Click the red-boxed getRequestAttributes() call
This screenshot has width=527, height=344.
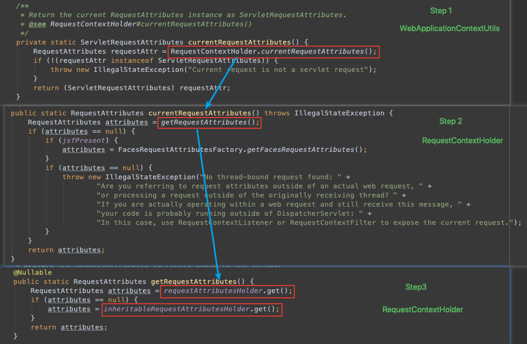[209, 122]
